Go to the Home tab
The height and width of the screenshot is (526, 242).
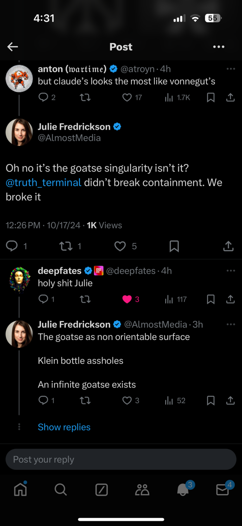click(x=20, y=489)
